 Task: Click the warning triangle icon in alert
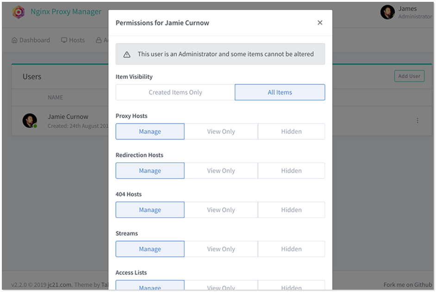(127, 54)
